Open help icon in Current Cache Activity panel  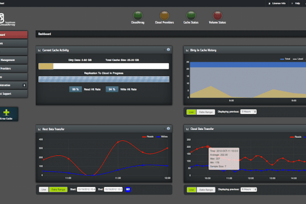[168, 50]
